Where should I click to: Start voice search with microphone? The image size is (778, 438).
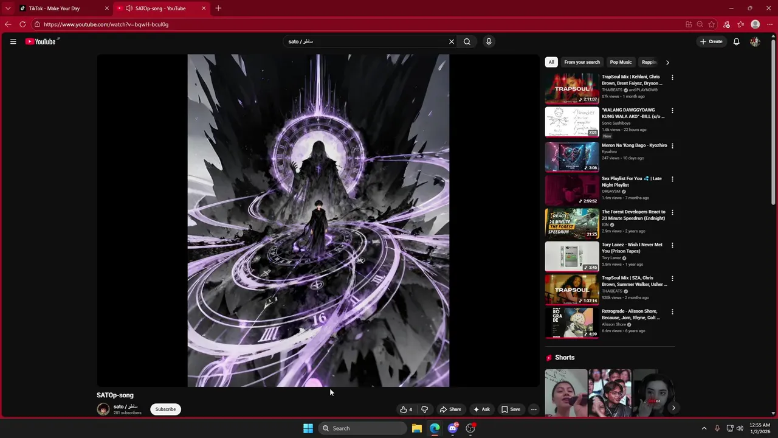coord(489,41)
